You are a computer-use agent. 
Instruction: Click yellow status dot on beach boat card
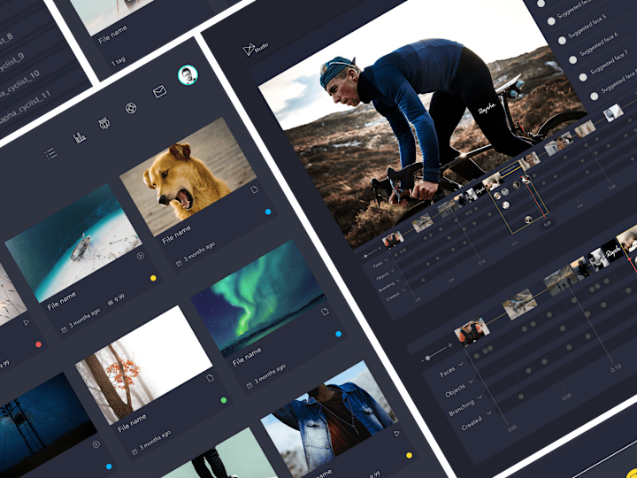153,279
